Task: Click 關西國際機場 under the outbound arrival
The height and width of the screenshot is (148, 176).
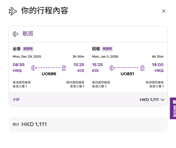Action: (75, 83)
